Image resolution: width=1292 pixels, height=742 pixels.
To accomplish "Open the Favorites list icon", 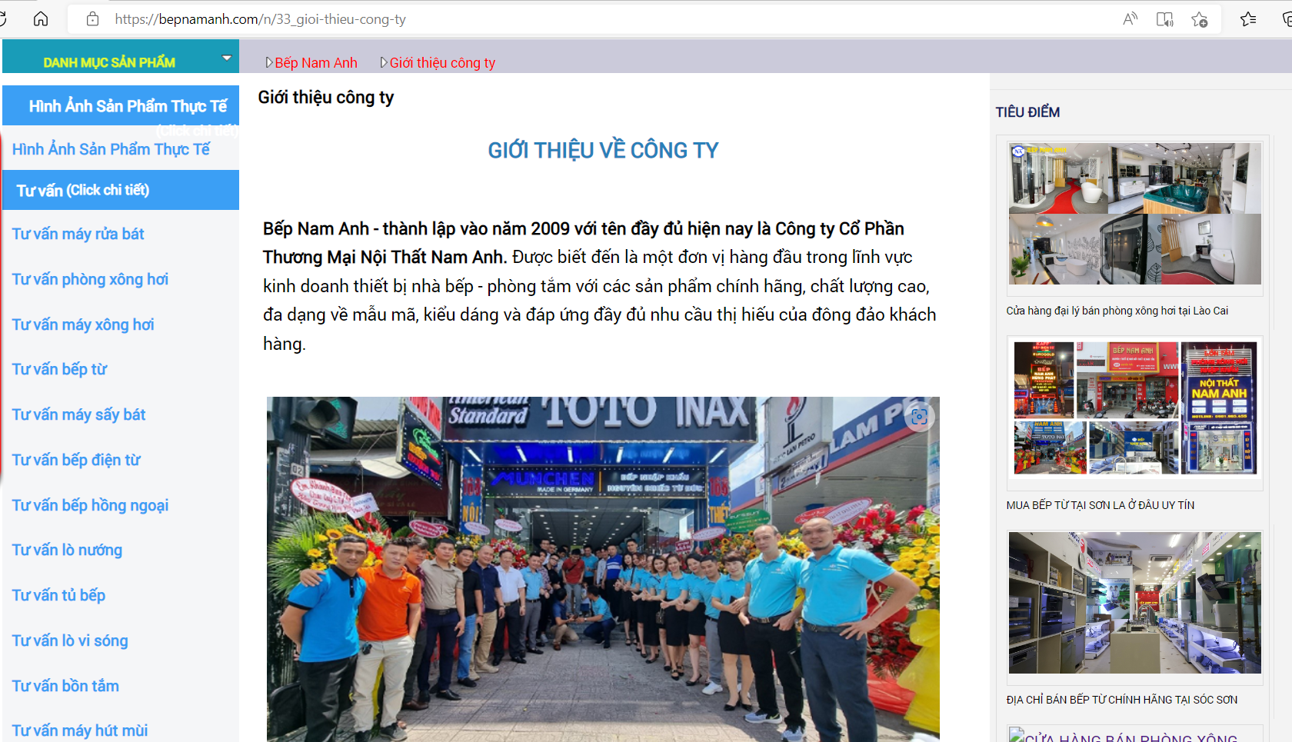I will tap(1248, 19).
